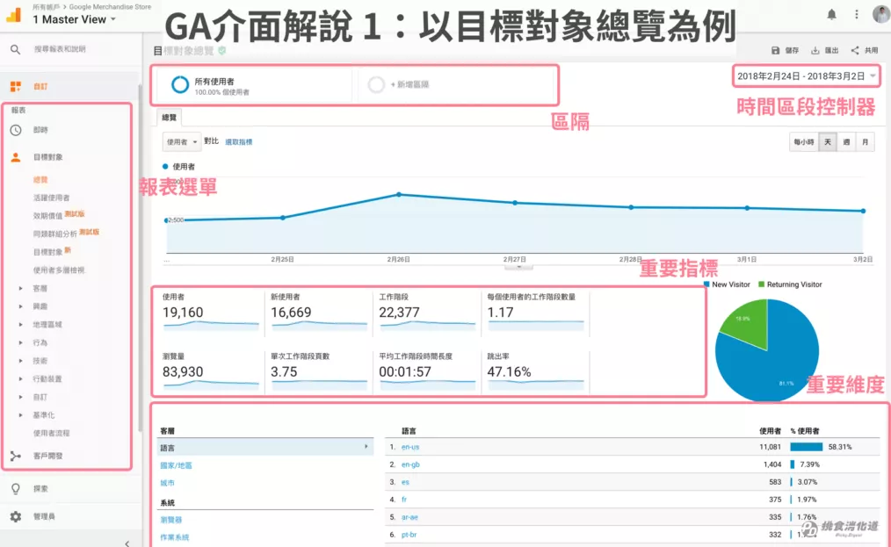
Task: Open the 自訂 customization dashboard icon
Action: [x=15, y=86]
